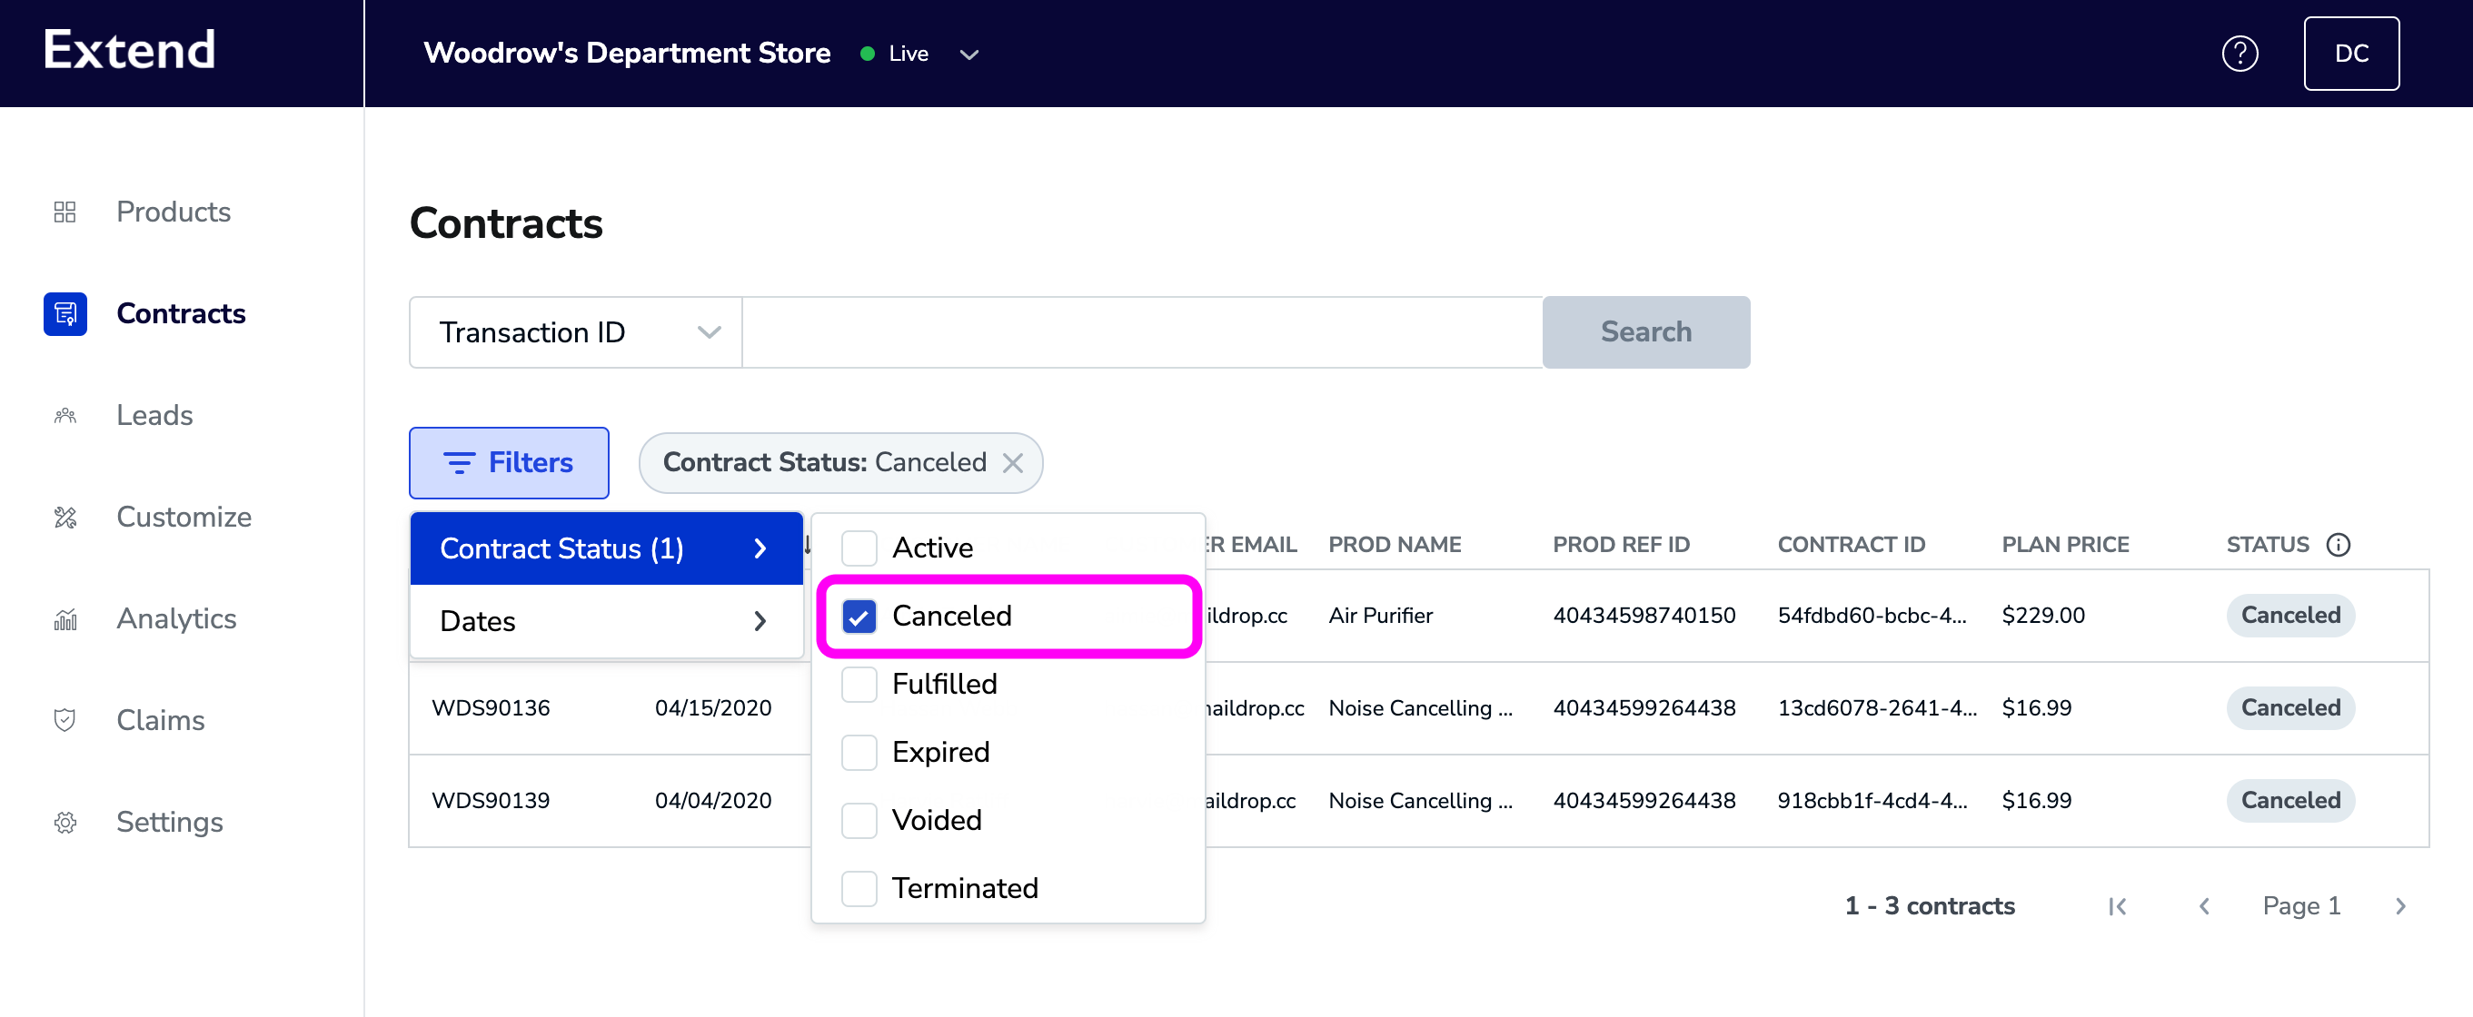Viewport: 2473px width, 1017px height.
Task: Open the Products page
Action: (x=174, y=212)
